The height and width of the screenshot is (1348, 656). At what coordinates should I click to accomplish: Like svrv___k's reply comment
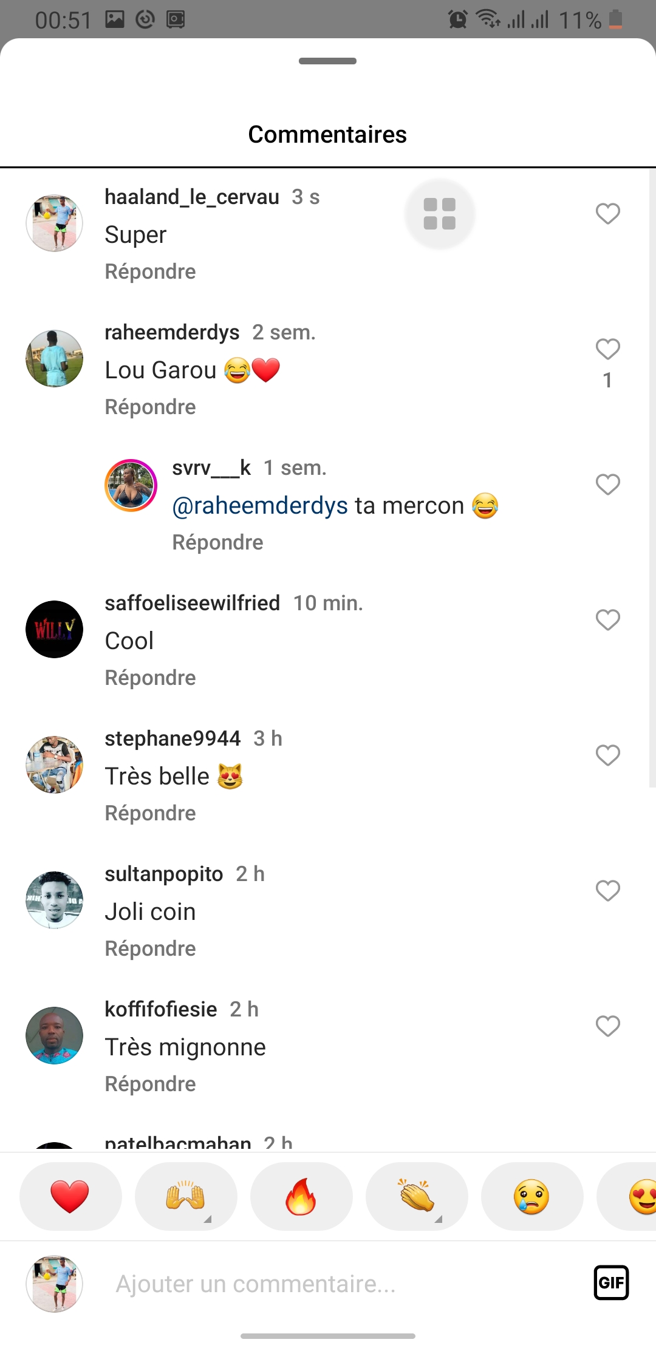[607, 485]
